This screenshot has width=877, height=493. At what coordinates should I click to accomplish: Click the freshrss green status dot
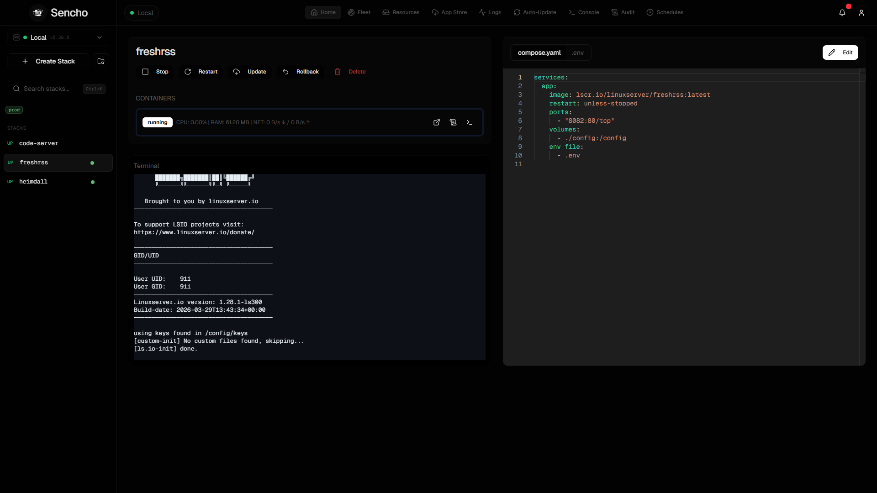92,163
